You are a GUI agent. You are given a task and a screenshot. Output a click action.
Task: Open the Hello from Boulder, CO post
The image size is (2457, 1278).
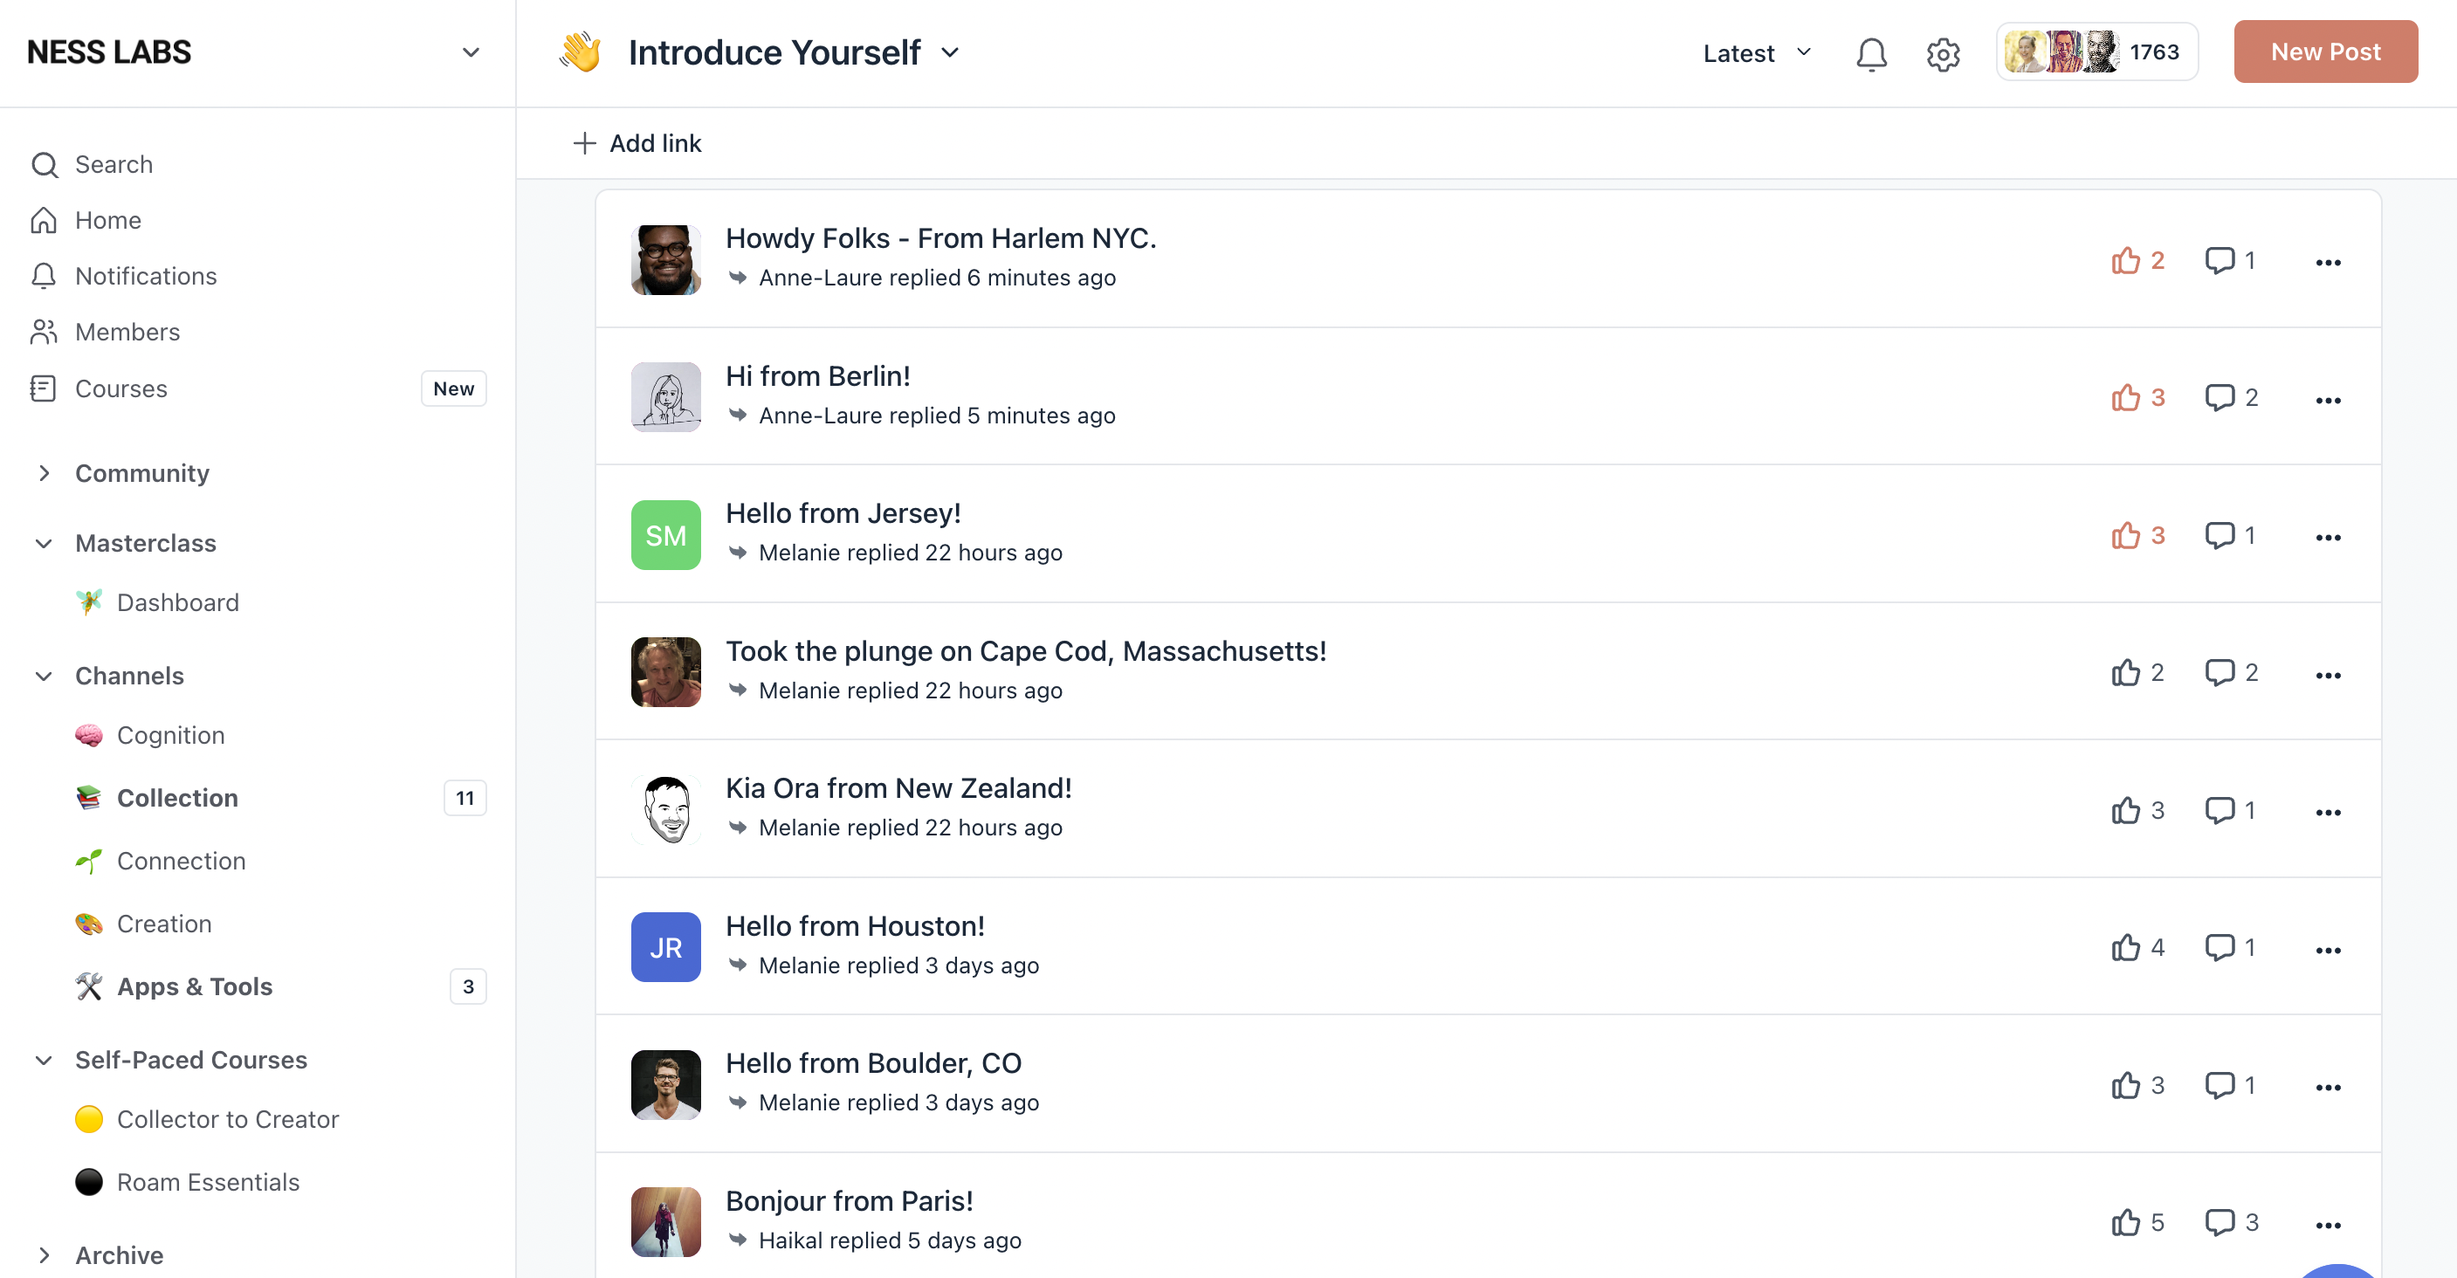click(873, 1062)
